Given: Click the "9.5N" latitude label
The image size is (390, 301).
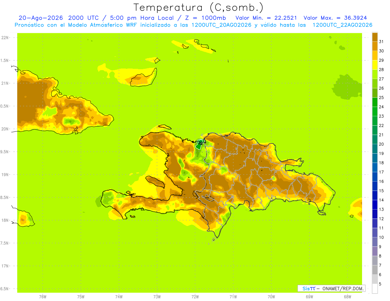Looking at the screenshot, I should 5,152.
